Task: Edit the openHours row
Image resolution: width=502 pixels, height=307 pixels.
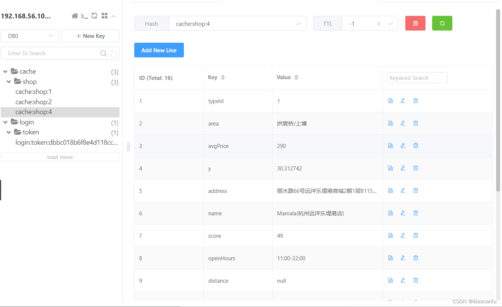Action: click(x=403, y=258)
